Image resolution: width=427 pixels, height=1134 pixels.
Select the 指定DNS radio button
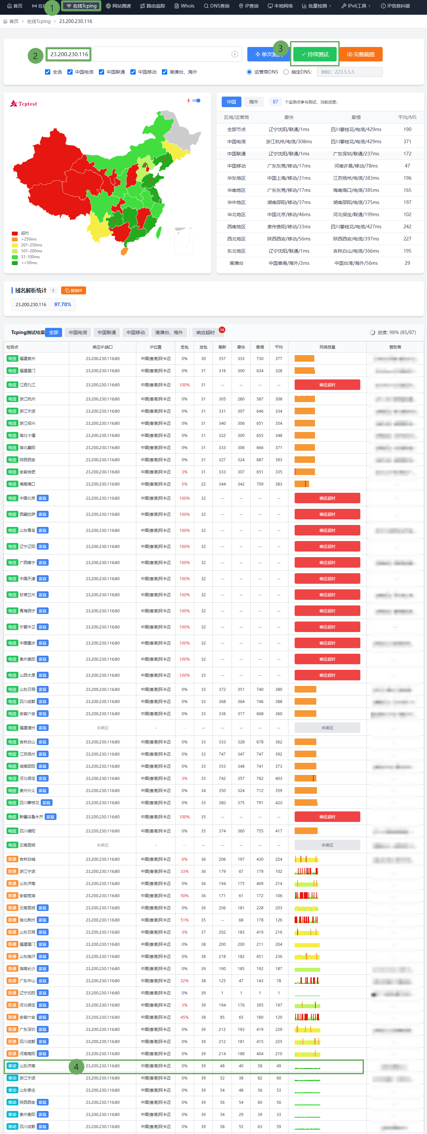(286, 72)
